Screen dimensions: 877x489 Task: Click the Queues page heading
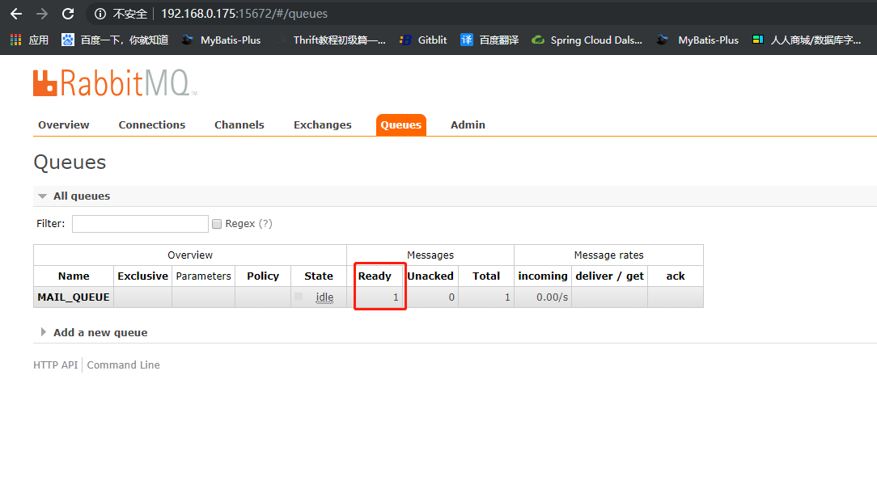[x=70, y=162]
